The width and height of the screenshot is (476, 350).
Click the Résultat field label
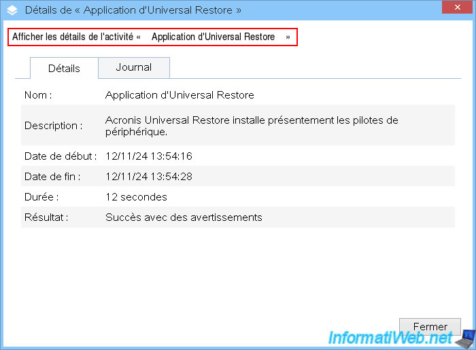(46, 217)
